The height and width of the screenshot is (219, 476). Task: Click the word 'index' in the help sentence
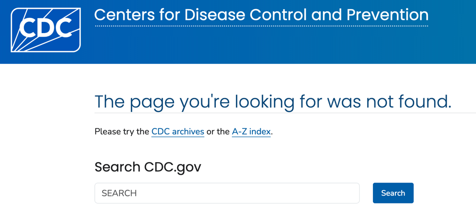point(260,131)
